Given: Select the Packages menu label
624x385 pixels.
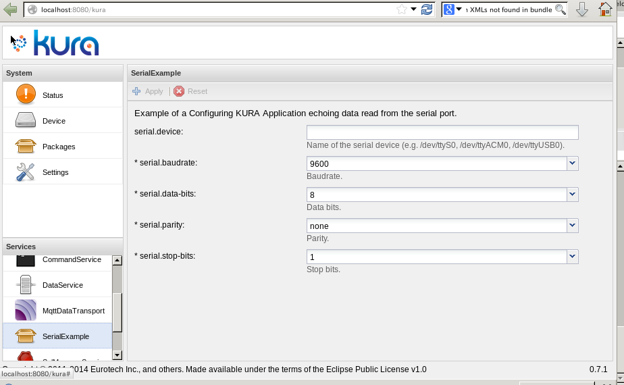Looking at the screenshot, I should coord(59,147).
